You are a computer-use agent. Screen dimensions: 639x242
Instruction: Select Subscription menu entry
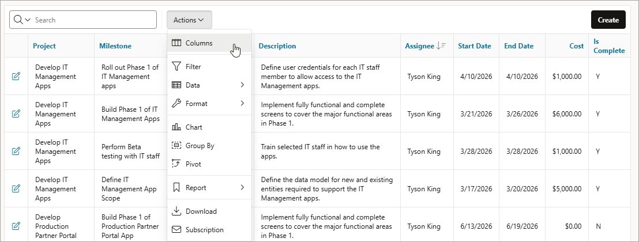[209, 230]
